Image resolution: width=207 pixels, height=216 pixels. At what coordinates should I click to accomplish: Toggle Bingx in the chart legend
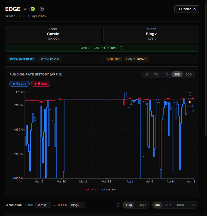[x=93, y=189]
